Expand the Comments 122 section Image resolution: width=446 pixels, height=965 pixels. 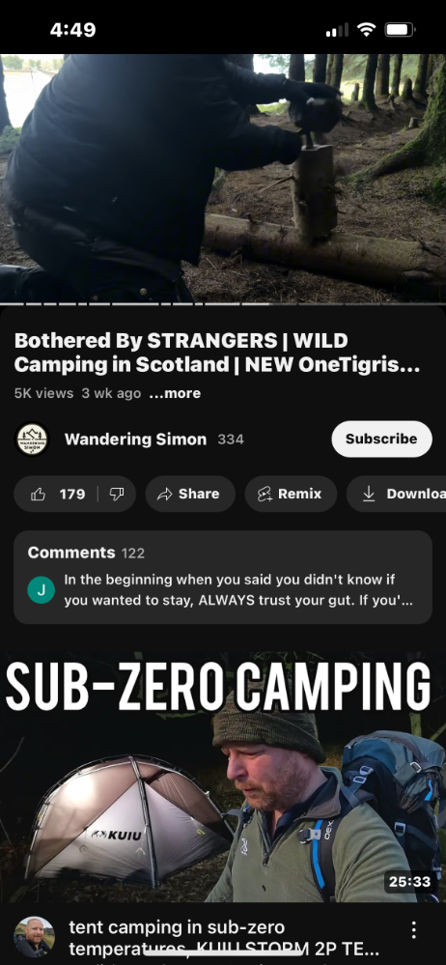(x=223, y=578)
